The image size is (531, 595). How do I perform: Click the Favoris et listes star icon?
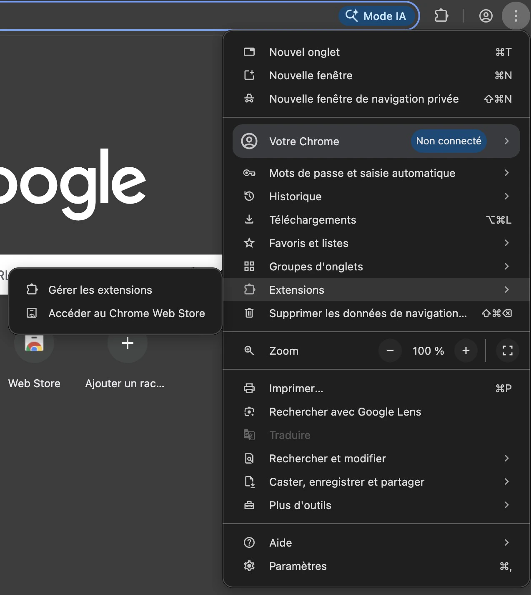point(249,243)
